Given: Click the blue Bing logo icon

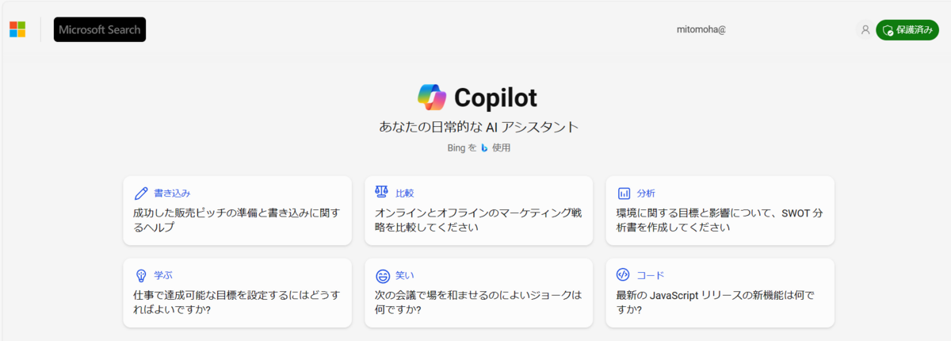Looking at the screenshot, I should click(x=484, y=148).
